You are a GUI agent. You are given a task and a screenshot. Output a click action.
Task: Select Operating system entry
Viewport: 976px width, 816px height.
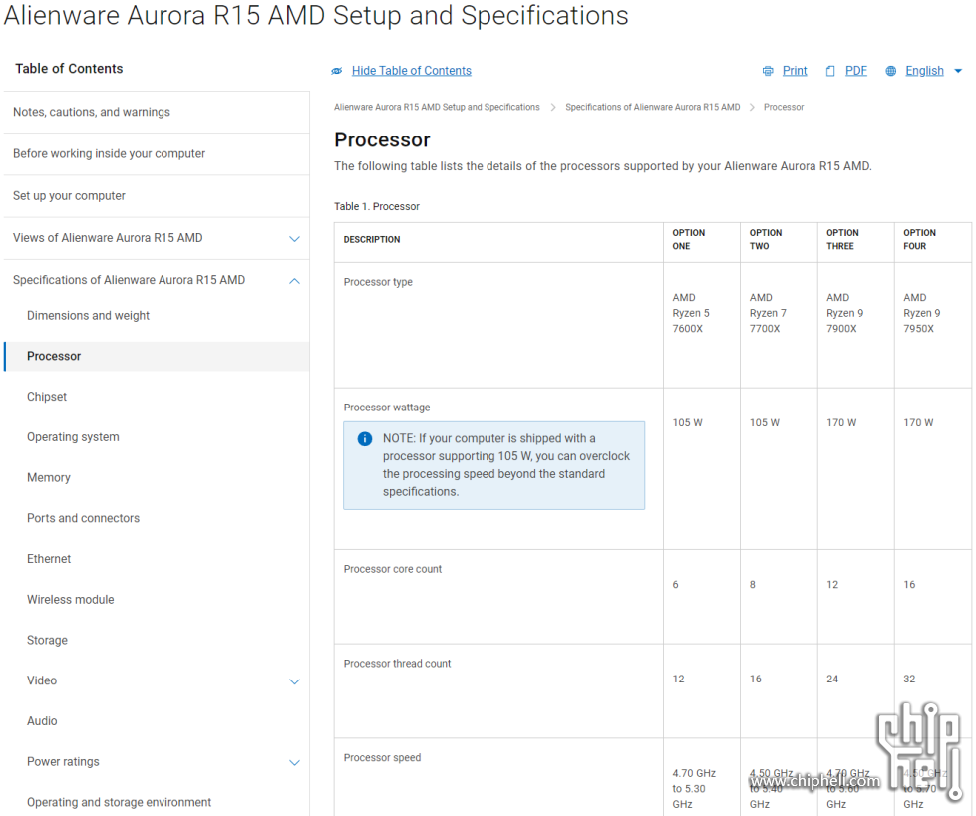[x=73, y=437]
